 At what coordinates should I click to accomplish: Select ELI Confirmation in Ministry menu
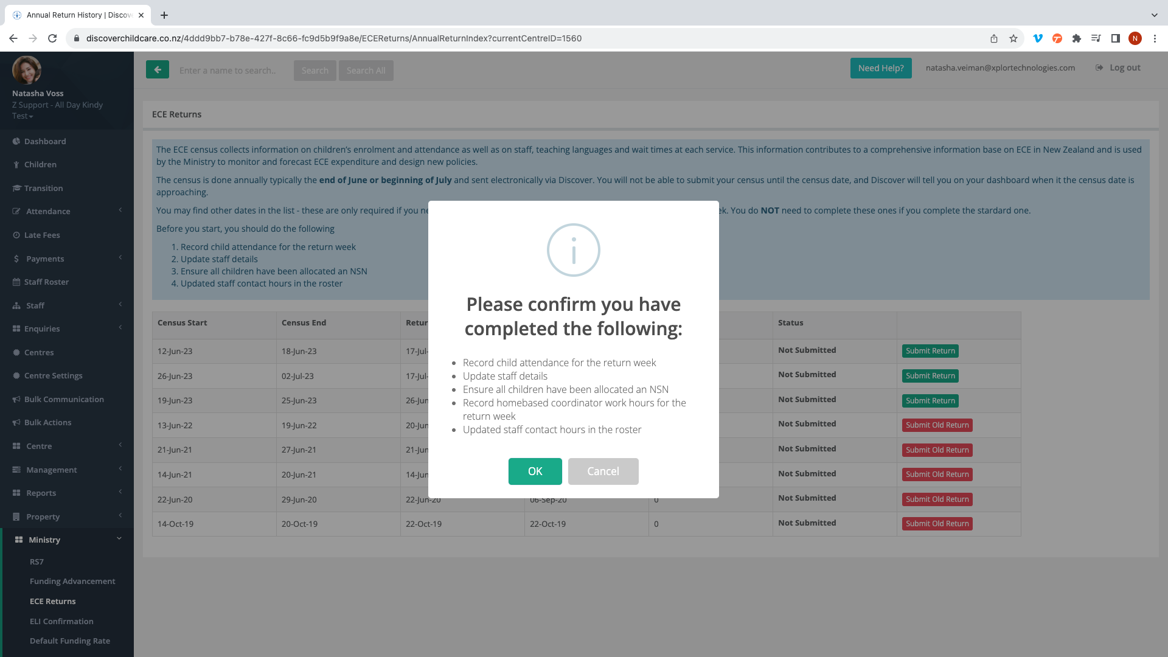tap(61, 621)
